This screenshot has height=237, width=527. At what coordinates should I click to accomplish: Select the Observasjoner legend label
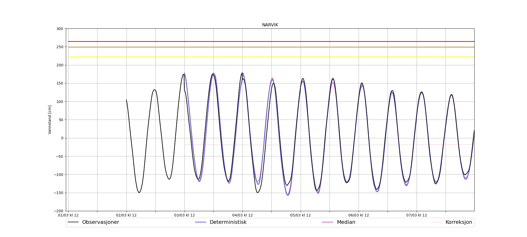100,222
